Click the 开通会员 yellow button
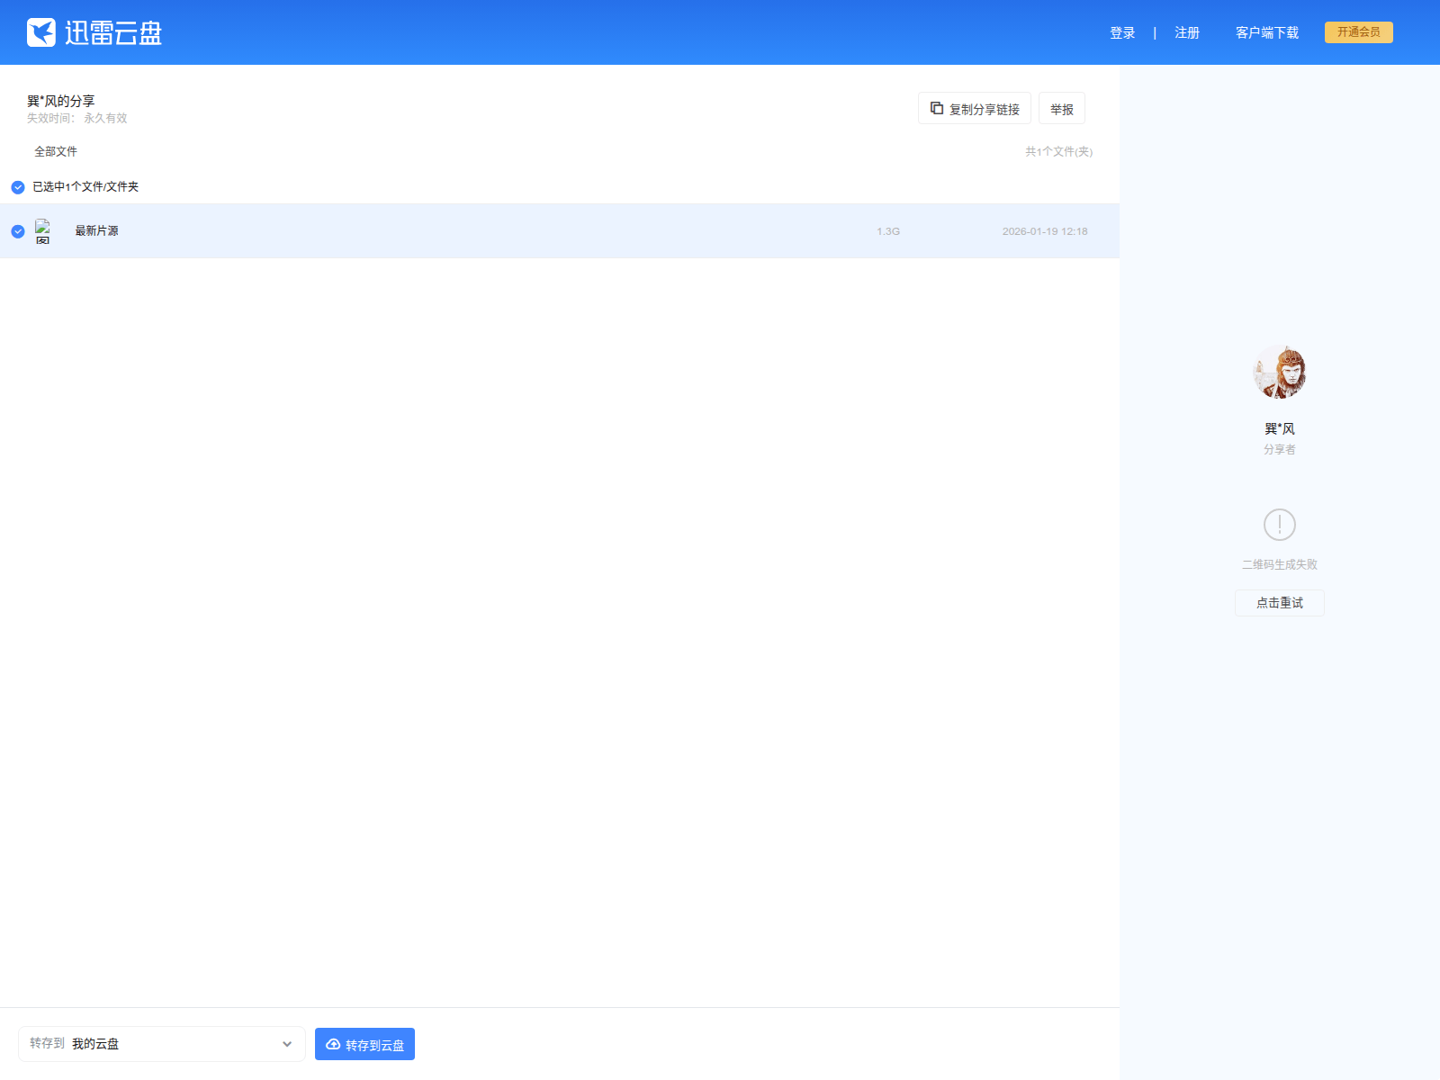 tap(1359, 32)
